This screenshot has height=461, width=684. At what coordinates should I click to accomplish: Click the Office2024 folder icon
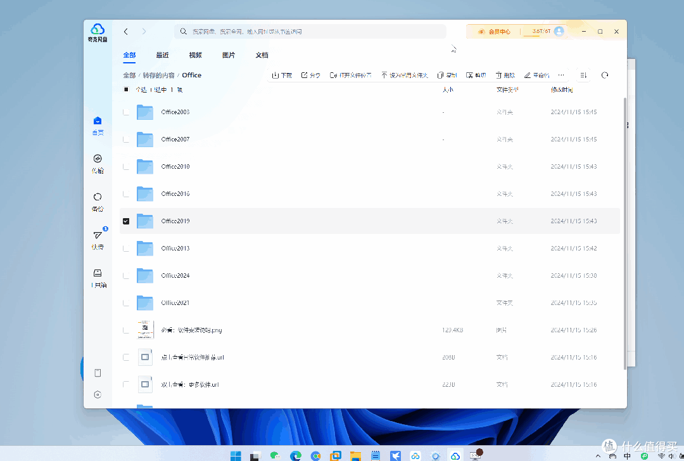(x=145, y=276)
